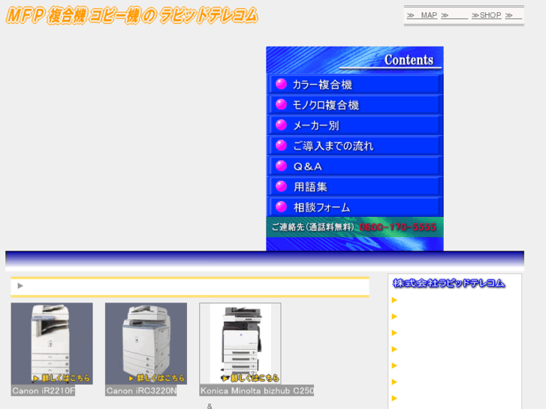Select the Canon iR2210F caption text
This screenshot has height=409, width=546.
pyautogui.click(x=43, y=390)
